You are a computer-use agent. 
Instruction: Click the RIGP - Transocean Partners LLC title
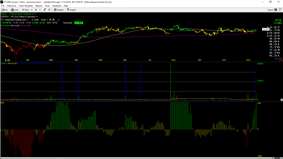point(19,14)
